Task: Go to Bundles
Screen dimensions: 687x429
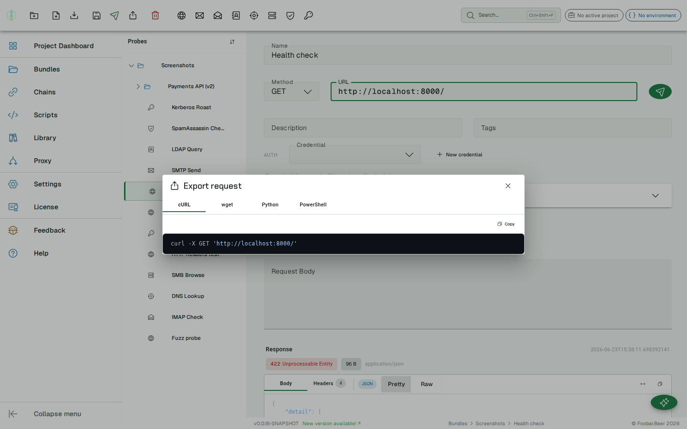Action: click(x=61, y=69)
